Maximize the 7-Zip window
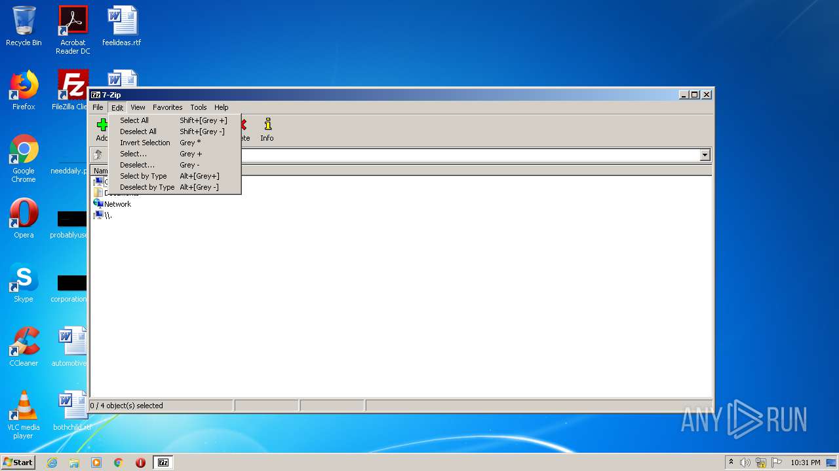Image resolution: width=839 pixels, height=471 pixels. click(695, 95)
